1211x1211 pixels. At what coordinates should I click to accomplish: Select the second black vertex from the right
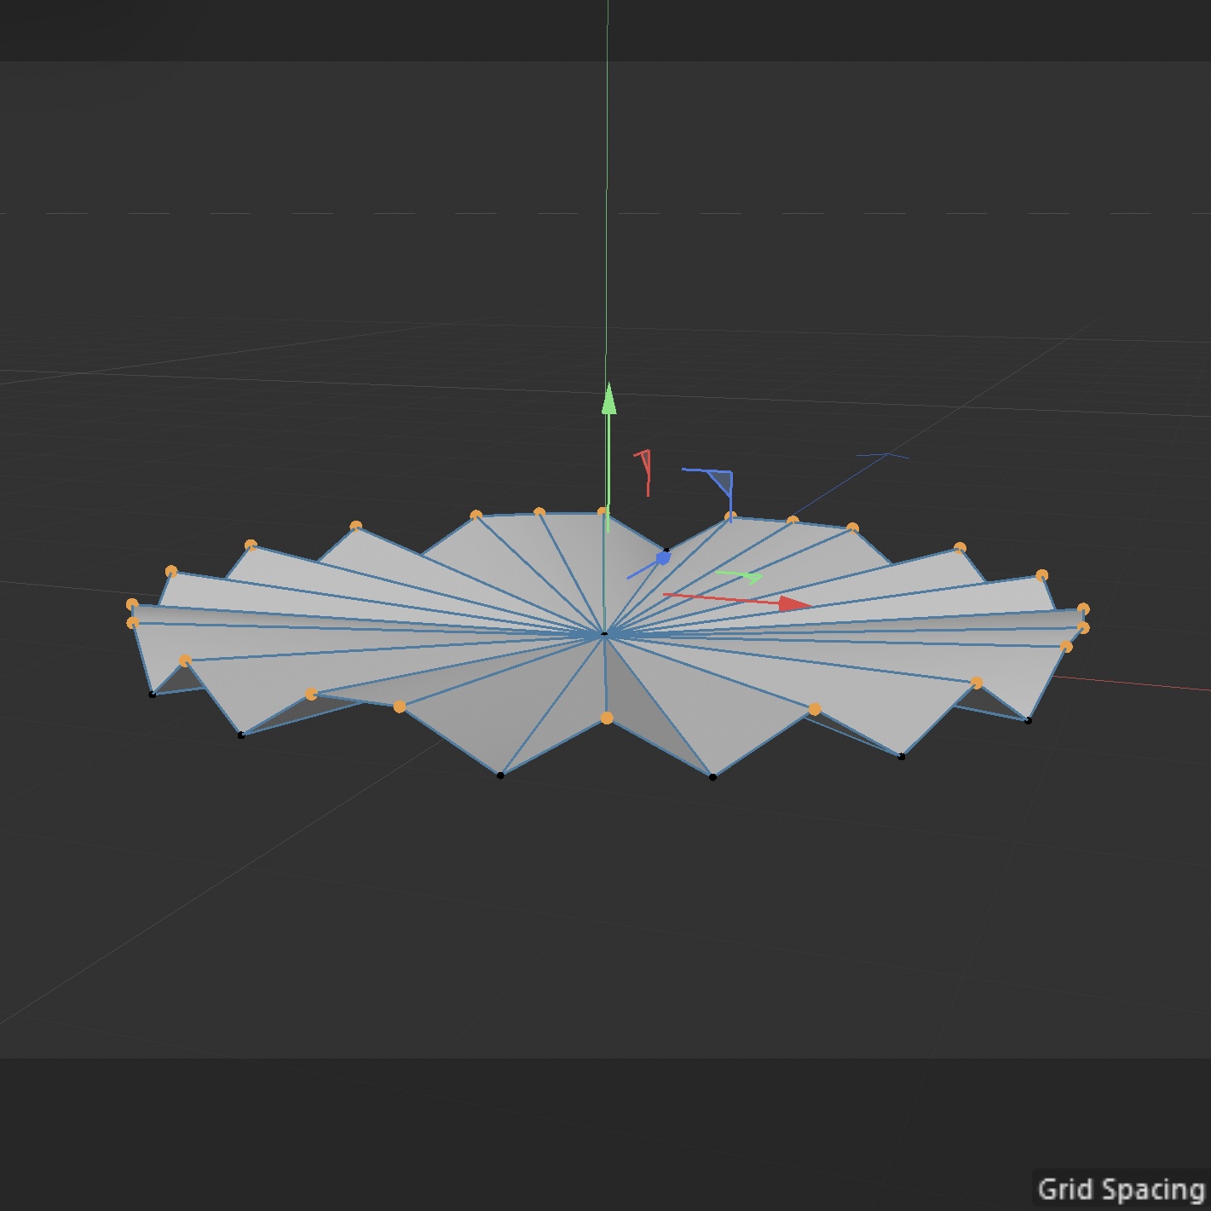click(902, 756)
